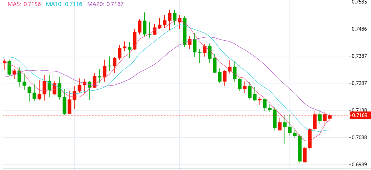Screen dimensions: 371x170
Task: Click the 0.7088 price axis label
Action: pos(359,137)
